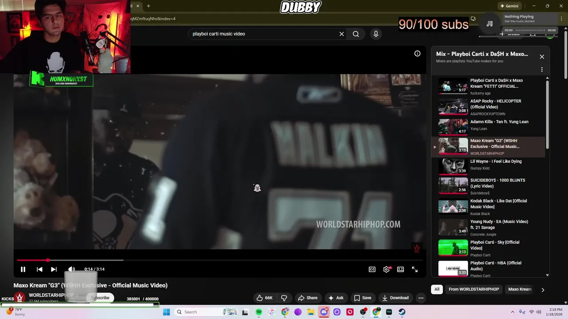The height and width of the screenshot is (319, 568).
Task: Open OBS Studio from the taskbar
Action: point(363,312)
